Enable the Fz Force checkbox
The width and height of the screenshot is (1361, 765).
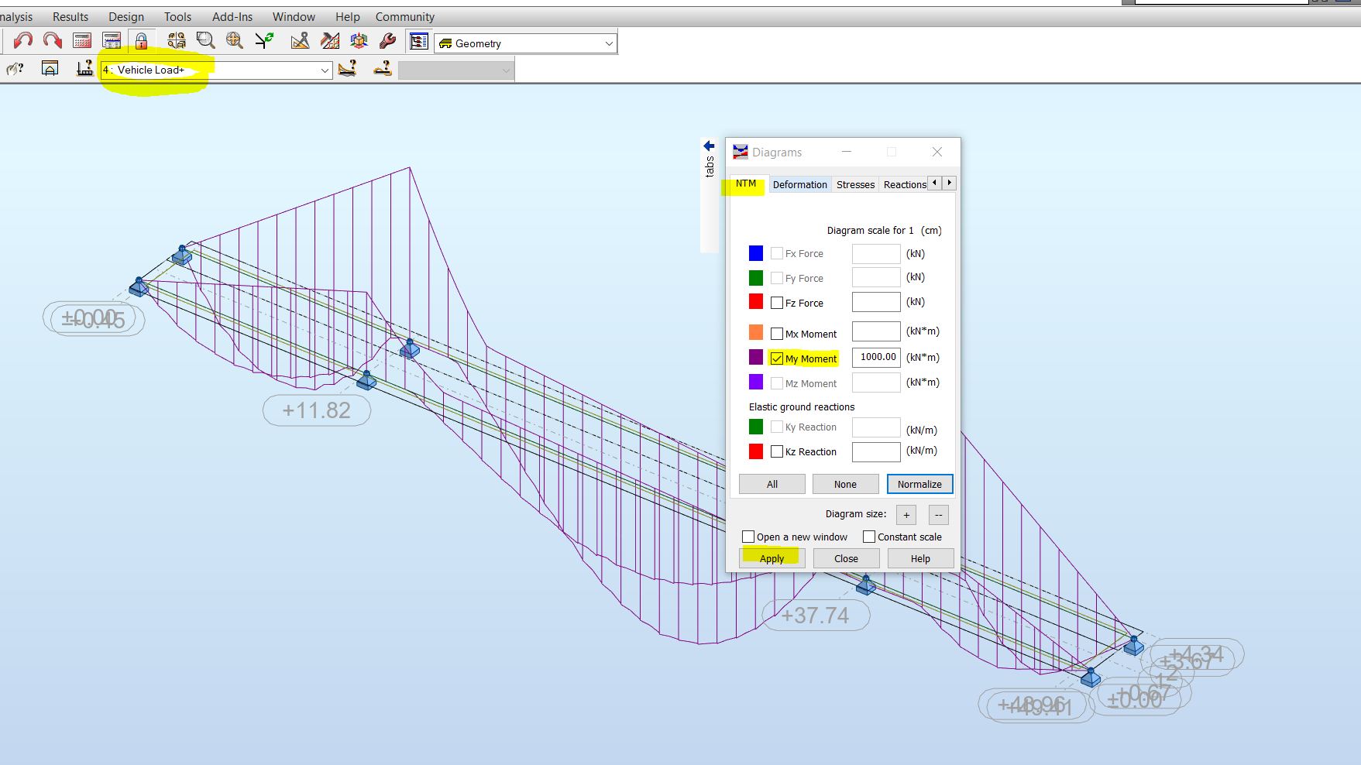(x=777, y=302)
